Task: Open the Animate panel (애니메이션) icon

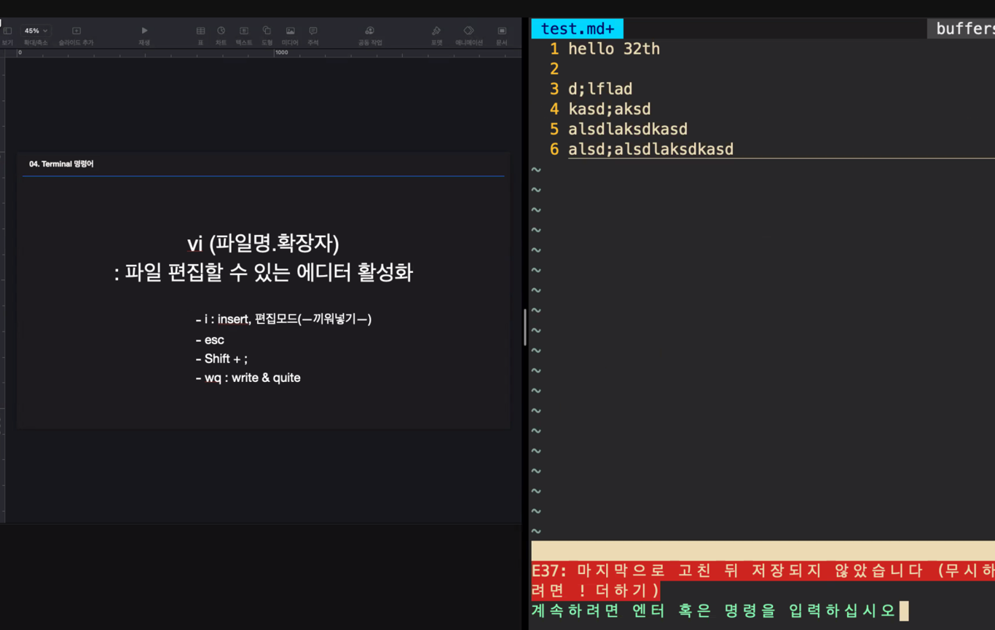Action: click(x=468, y=31)
